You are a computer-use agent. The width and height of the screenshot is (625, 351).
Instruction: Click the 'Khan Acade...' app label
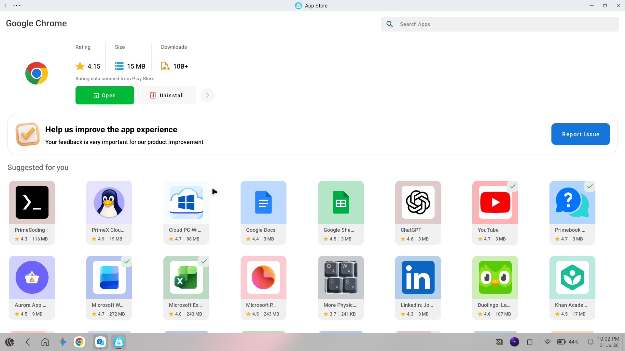(x=571, y=305)
